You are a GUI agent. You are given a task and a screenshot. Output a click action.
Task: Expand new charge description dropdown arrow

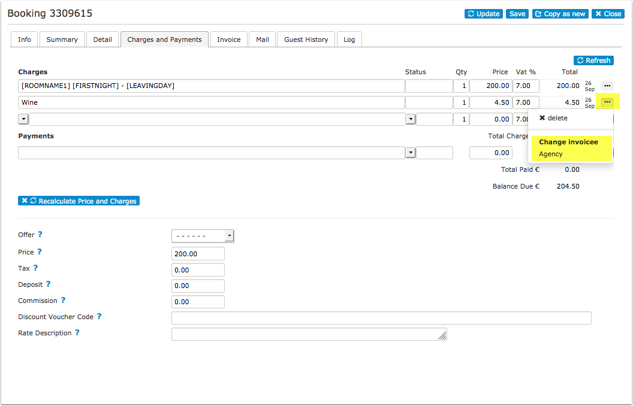coord(23,119)
